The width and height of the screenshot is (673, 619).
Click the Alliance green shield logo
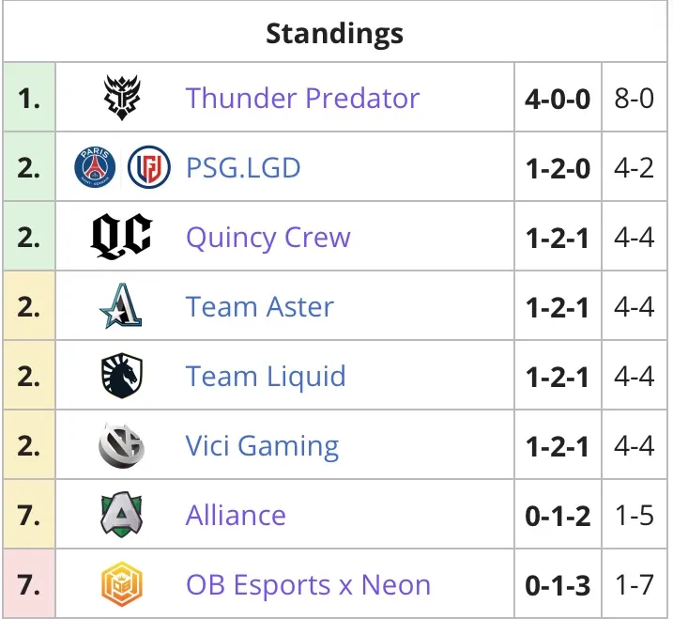point(121,515)
